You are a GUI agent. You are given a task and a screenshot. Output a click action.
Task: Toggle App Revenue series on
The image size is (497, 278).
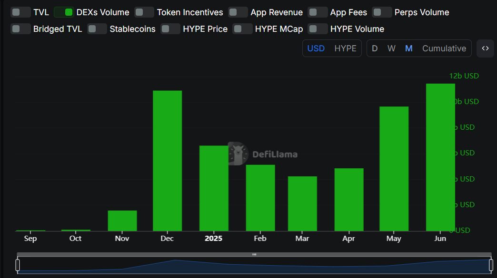point(238,12)
